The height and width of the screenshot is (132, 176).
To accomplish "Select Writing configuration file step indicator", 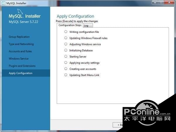I will tap(66, 32).
